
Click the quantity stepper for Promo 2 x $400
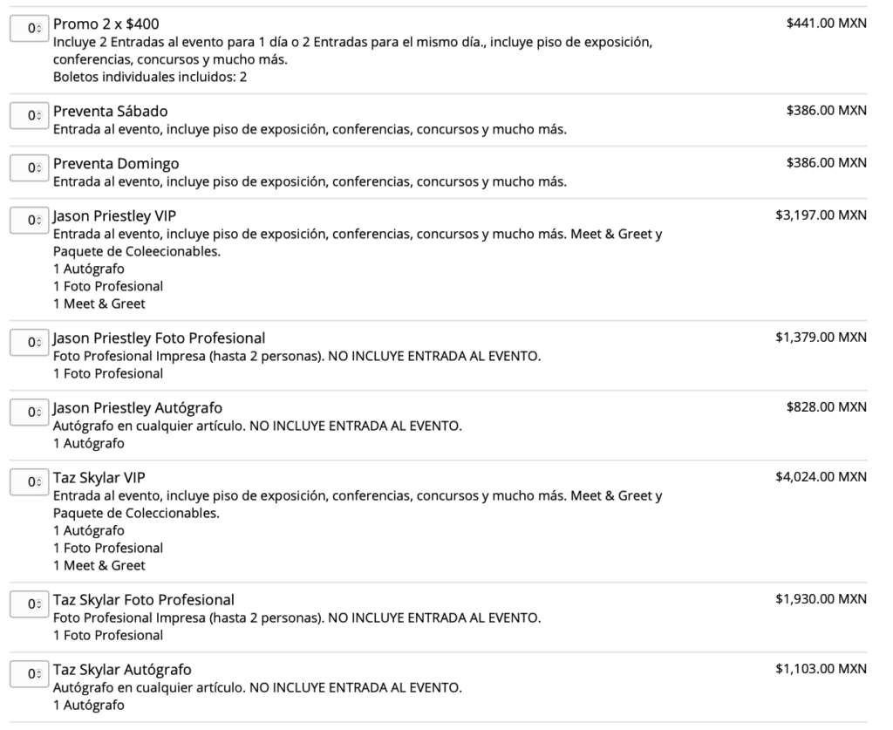click(29, 28)
